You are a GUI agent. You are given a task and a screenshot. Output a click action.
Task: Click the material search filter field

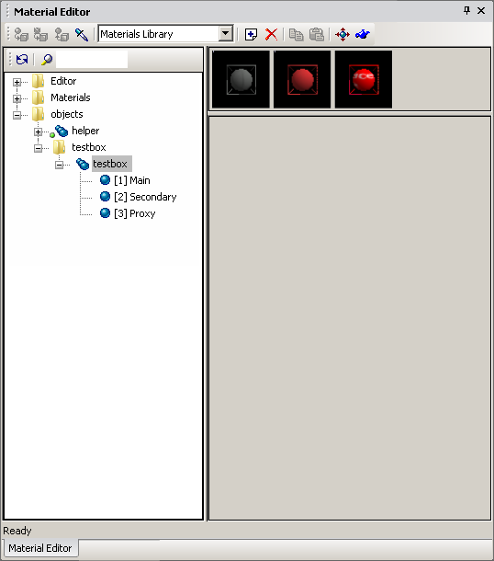92,60
